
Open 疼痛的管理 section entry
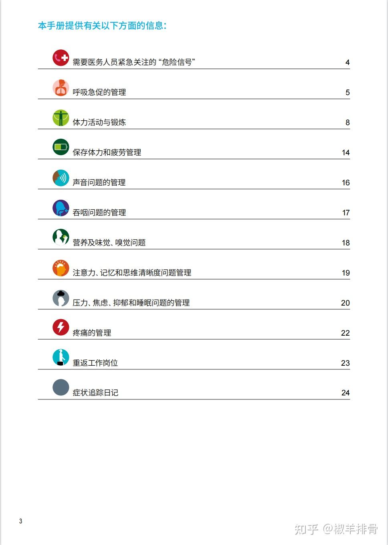[92, 333]
